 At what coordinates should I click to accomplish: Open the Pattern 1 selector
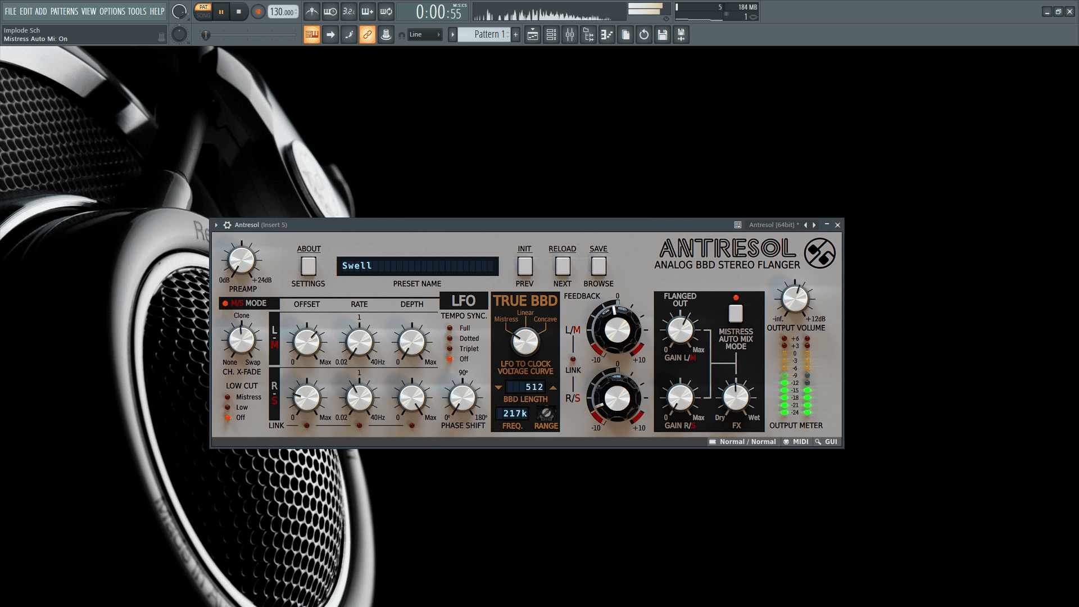tap(484, 35)
